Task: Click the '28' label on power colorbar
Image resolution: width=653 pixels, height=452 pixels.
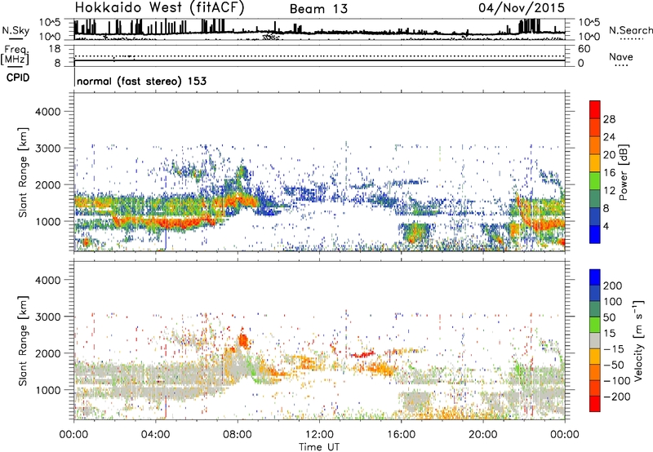Action: (x=609, y=119)
